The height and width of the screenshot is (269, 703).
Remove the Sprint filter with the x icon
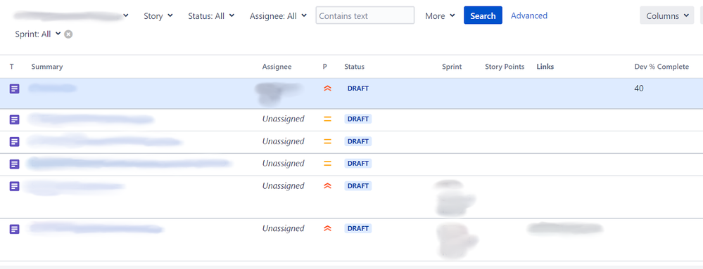tap(68, 34)
